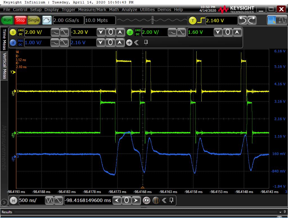
Task: Open the Vertical Meas side tab
Action: [x=4, y=66]
